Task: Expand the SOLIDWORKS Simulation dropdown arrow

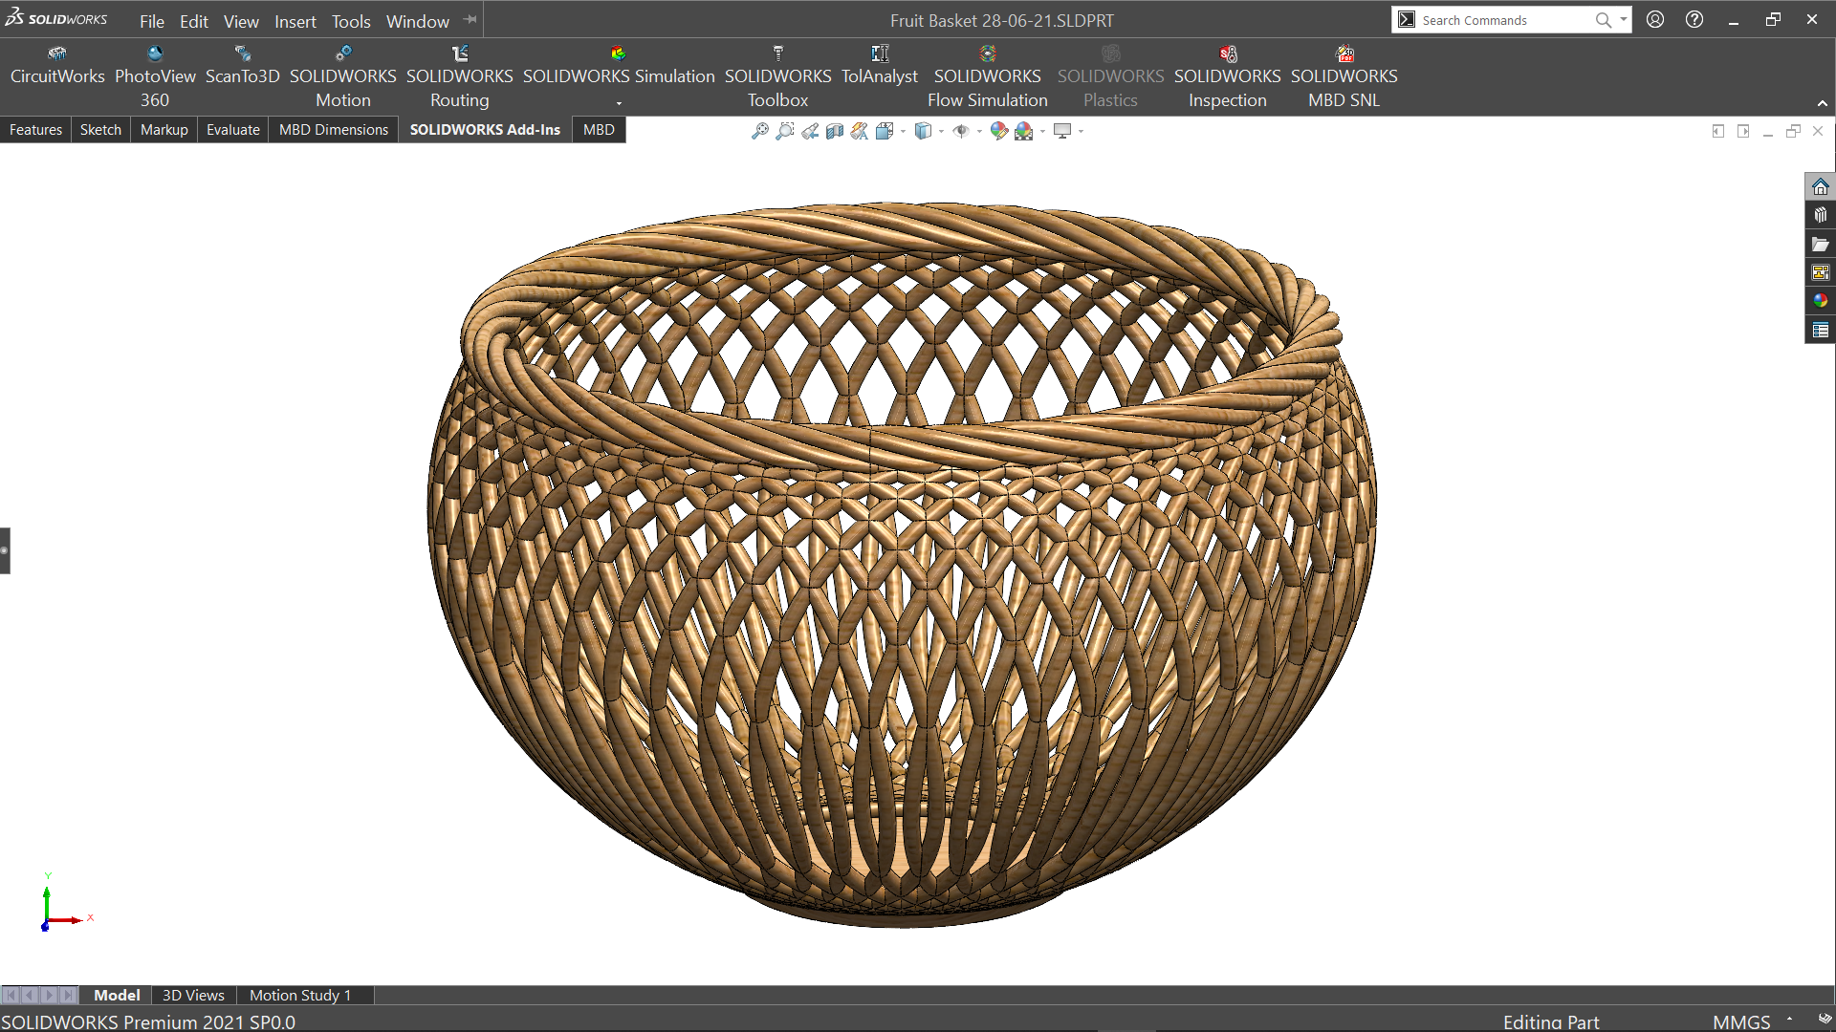Action: click(x=619, y=102)
